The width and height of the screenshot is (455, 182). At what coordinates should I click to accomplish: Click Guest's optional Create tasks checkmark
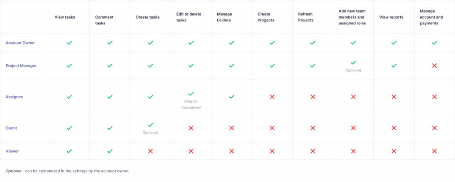coord(150,125)
